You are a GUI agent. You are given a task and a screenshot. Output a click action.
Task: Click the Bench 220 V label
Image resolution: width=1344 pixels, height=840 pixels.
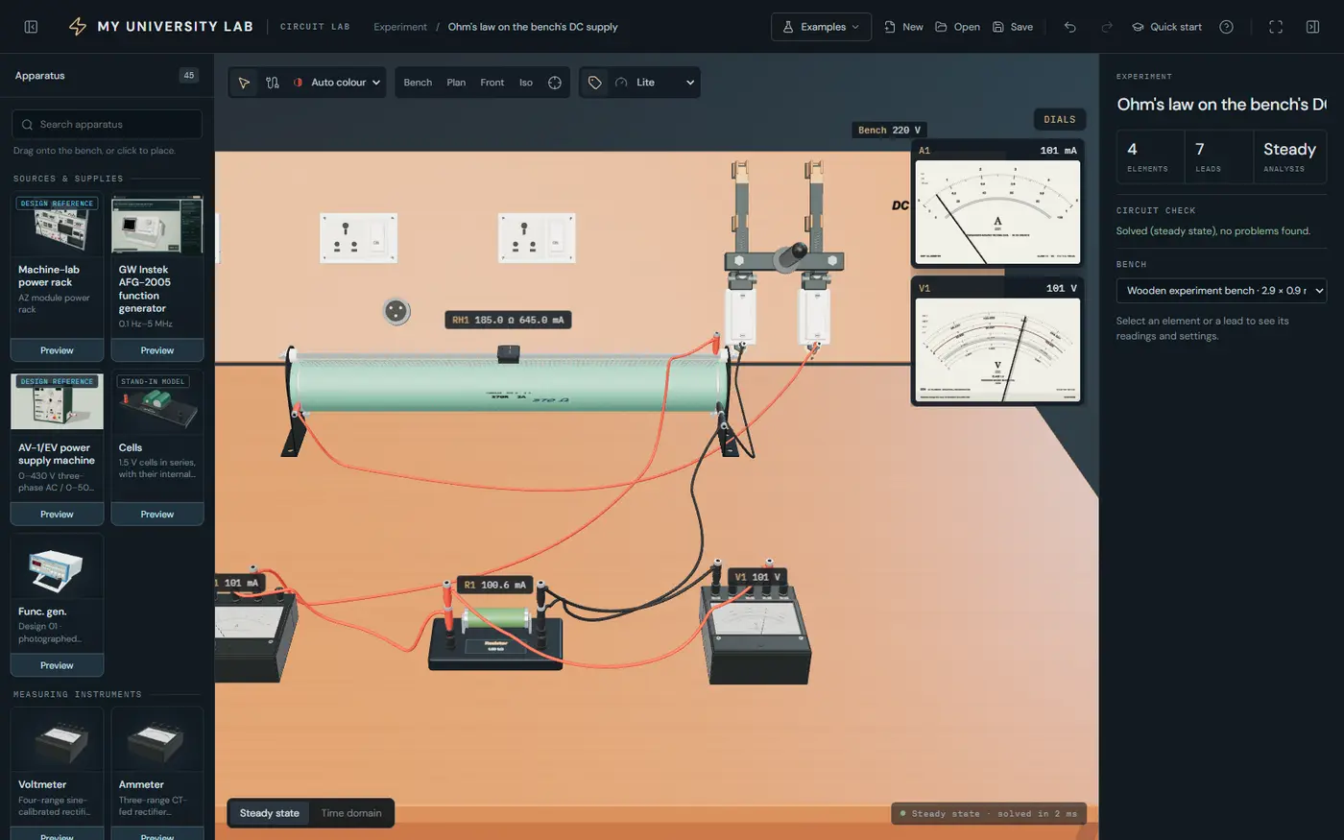[889, 130]
